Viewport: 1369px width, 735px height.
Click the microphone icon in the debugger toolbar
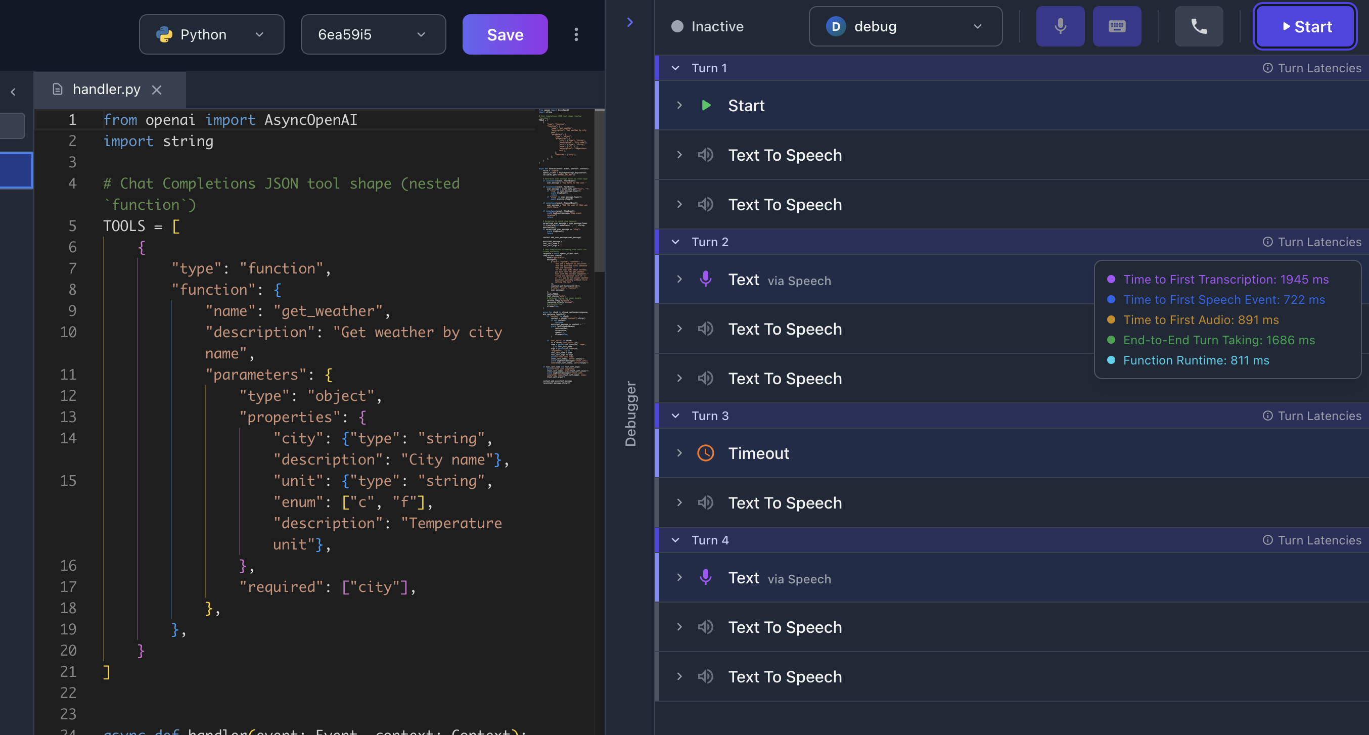1060,26
